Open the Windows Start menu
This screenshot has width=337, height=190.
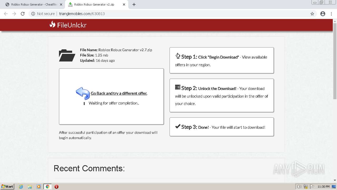(x=7, y=187)
